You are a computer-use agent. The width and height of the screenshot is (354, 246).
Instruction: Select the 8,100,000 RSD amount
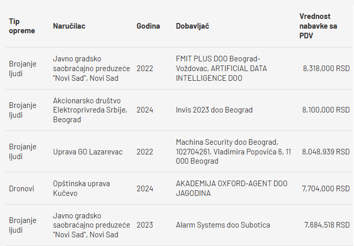point(326,110)
